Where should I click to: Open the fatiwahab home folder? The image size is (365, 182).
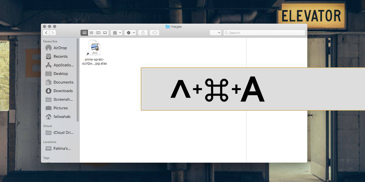pyautogui.click(x=60, y=116)
